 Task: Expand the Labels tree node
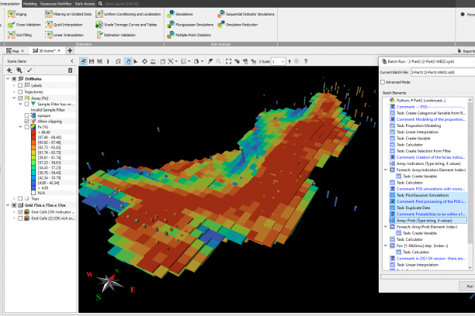tap(14, 85)
